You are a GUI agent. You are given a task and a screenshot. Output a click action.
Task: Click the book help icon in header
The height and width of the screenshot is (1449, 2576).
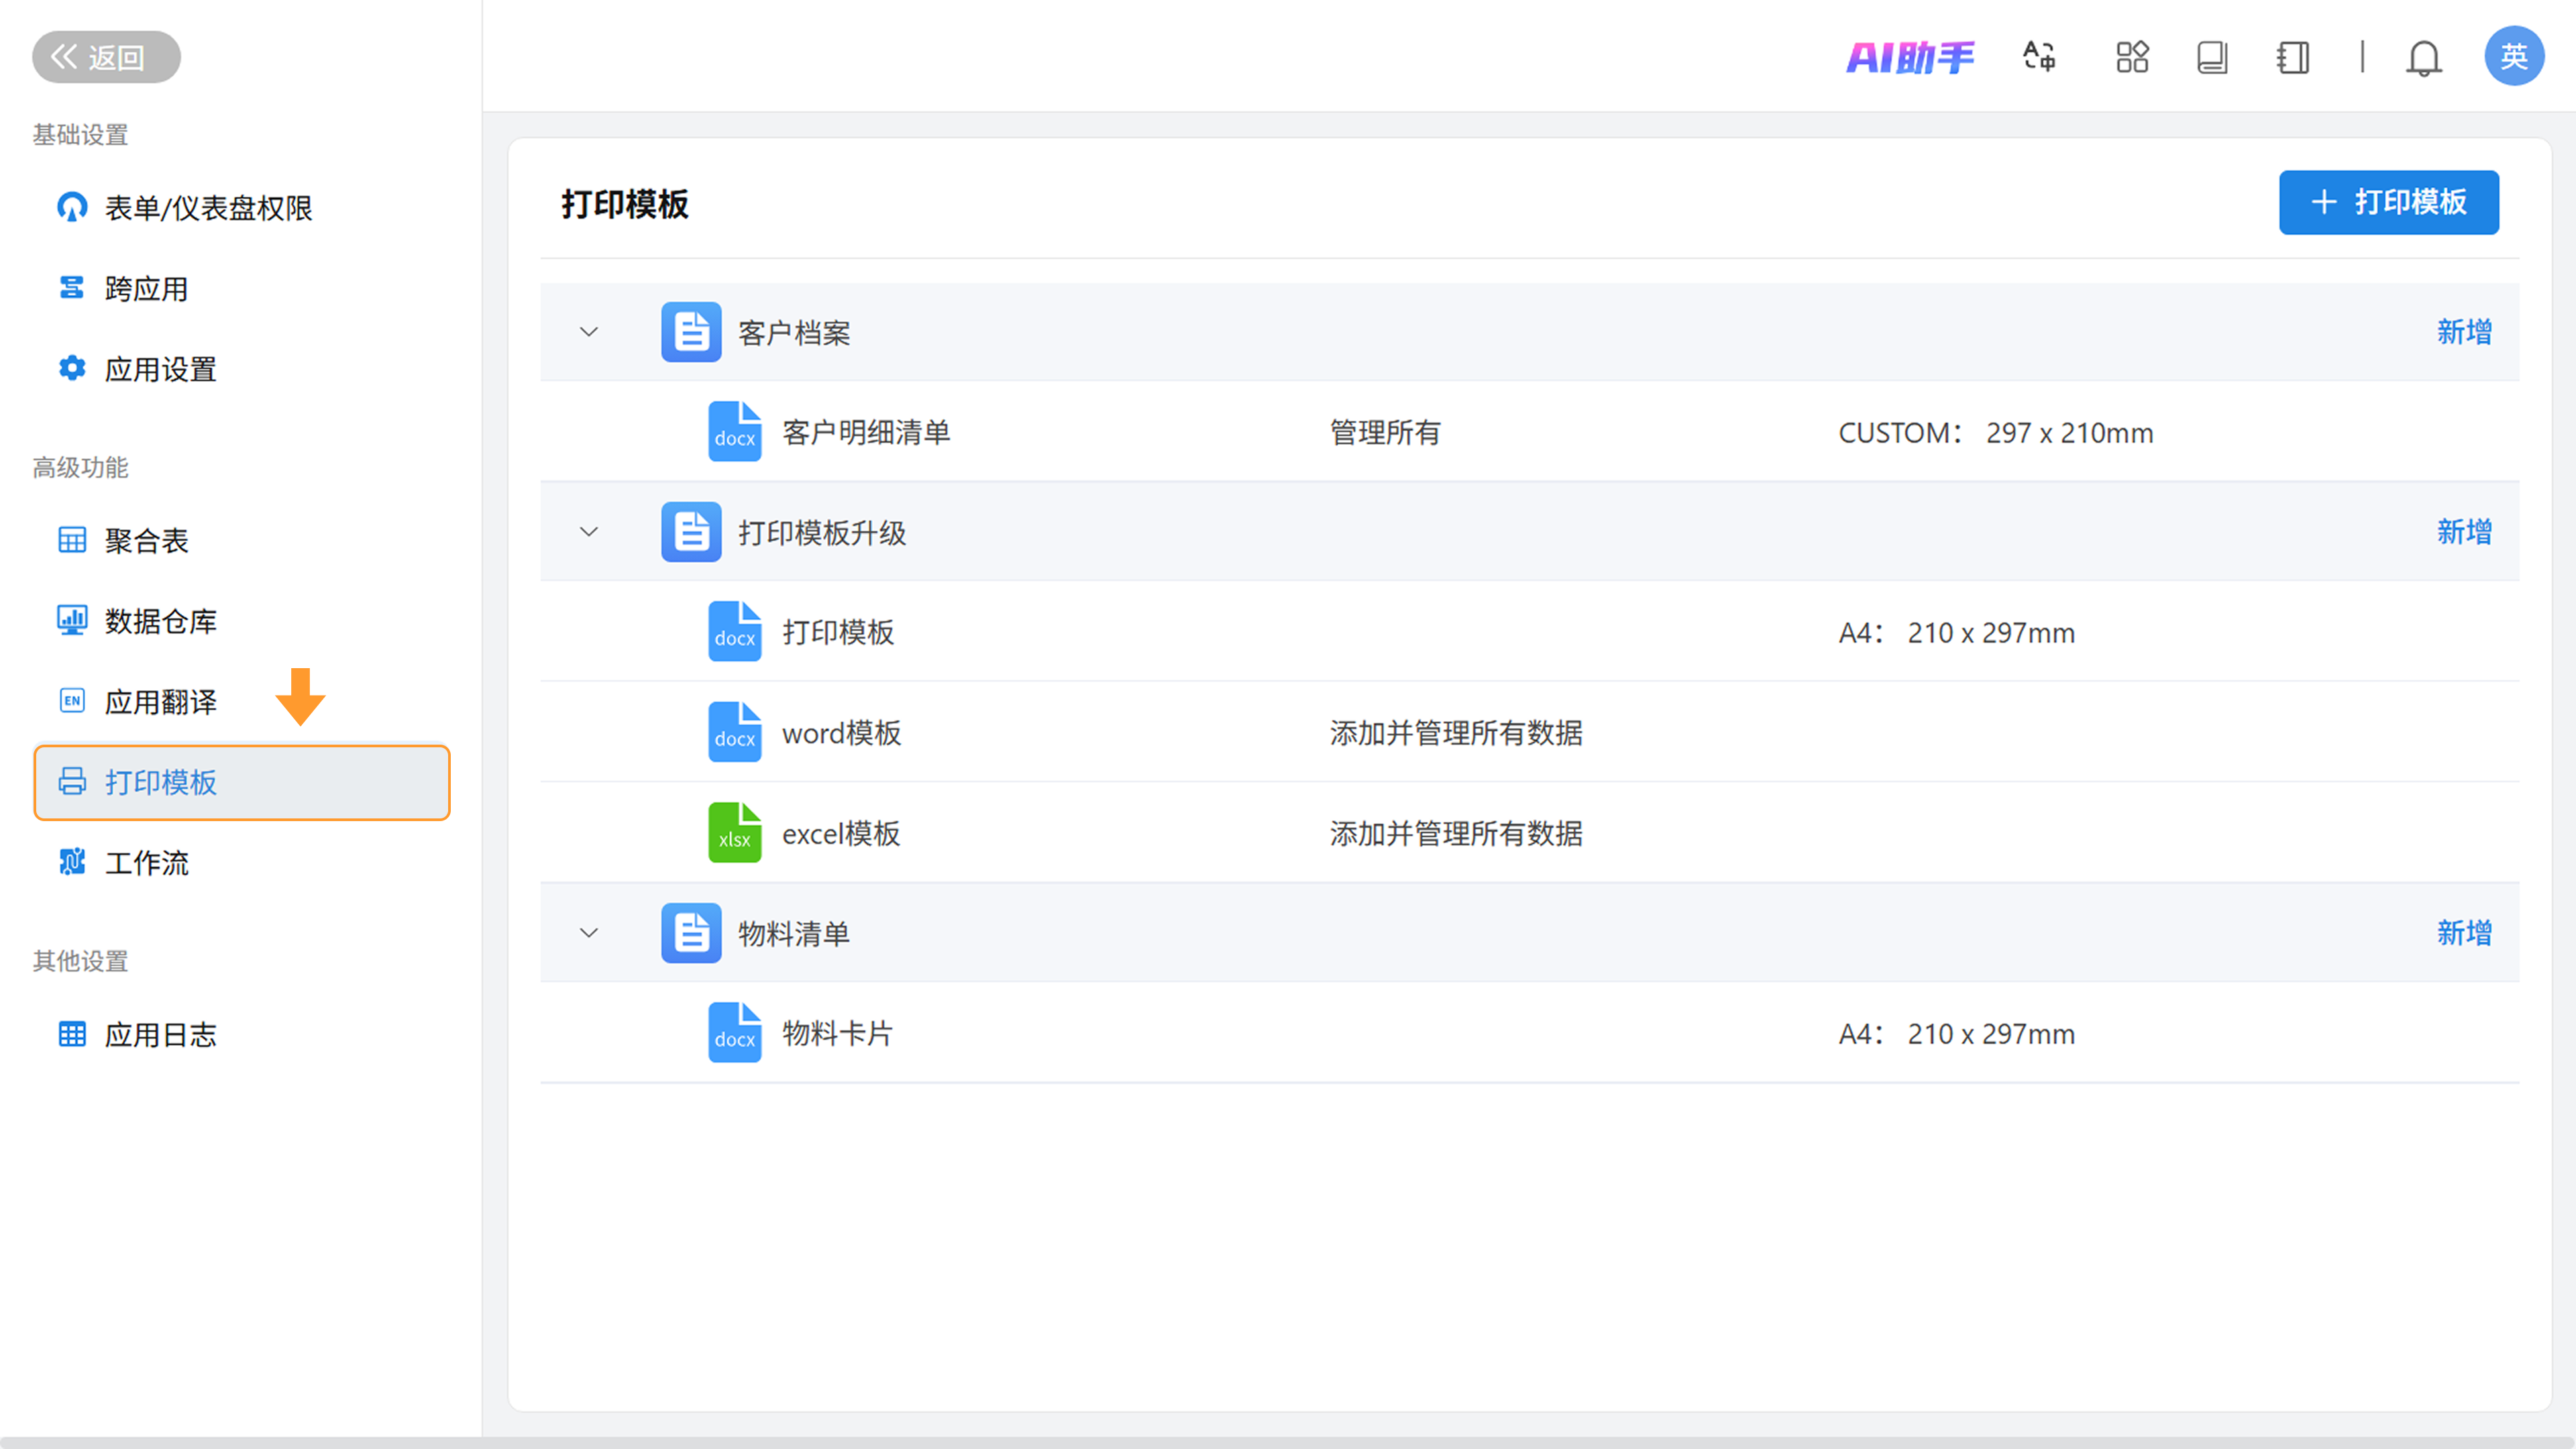[x=2212, y=57]
